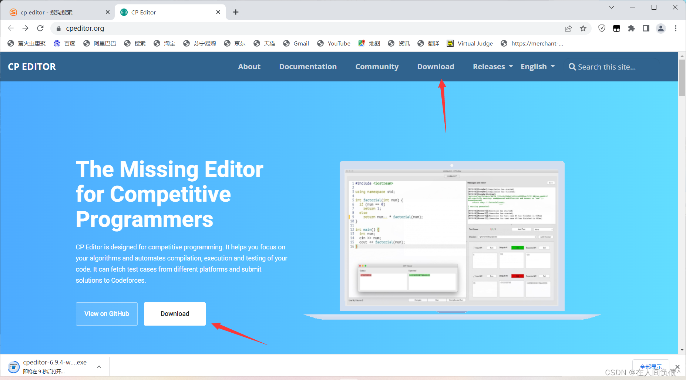Expand the English language dropdown
This screenshot has height=380, width=686.
coord(538,67)
